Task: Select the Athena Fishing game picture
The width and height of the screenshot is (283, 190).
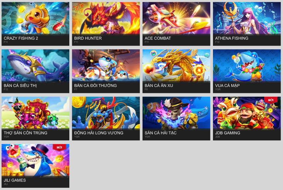Action: point(247,18)
